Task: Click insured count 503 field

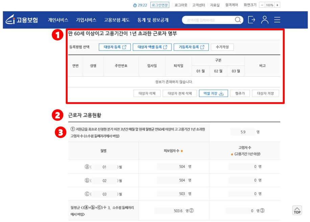Action: 172,194
